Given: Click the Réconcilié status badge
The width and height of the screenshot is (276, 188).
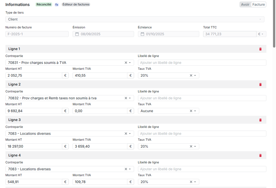Looking at the screenshot, I should (44, 5).
